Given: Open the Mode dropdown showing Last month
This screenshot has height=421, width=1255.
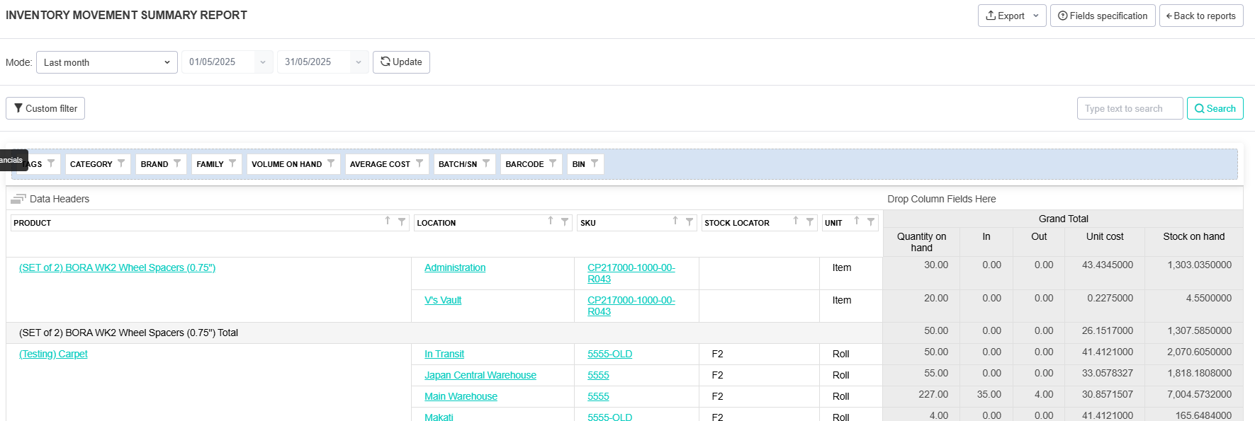Looking at the screenshot, I should click(107, 62).
